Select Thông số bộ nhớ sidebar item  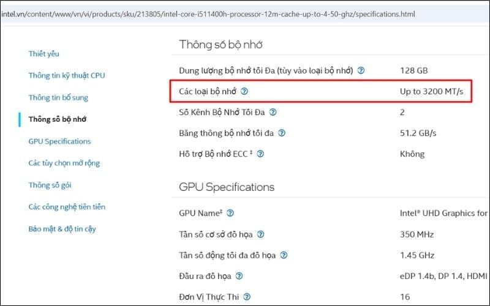click(x=57, y=119)
